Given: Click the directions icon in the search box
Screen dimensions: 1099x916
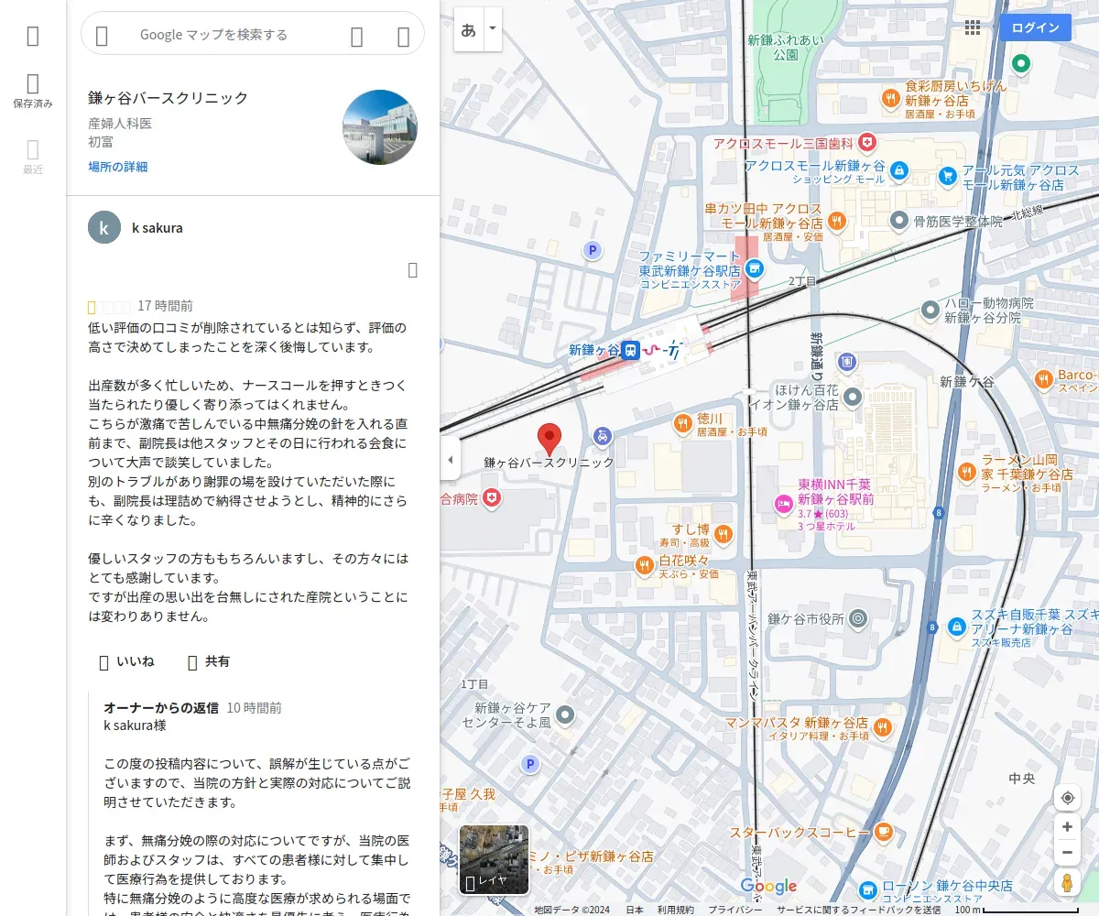Looking at the screenshot, I should pyautogui.click(x=403, y=36).
